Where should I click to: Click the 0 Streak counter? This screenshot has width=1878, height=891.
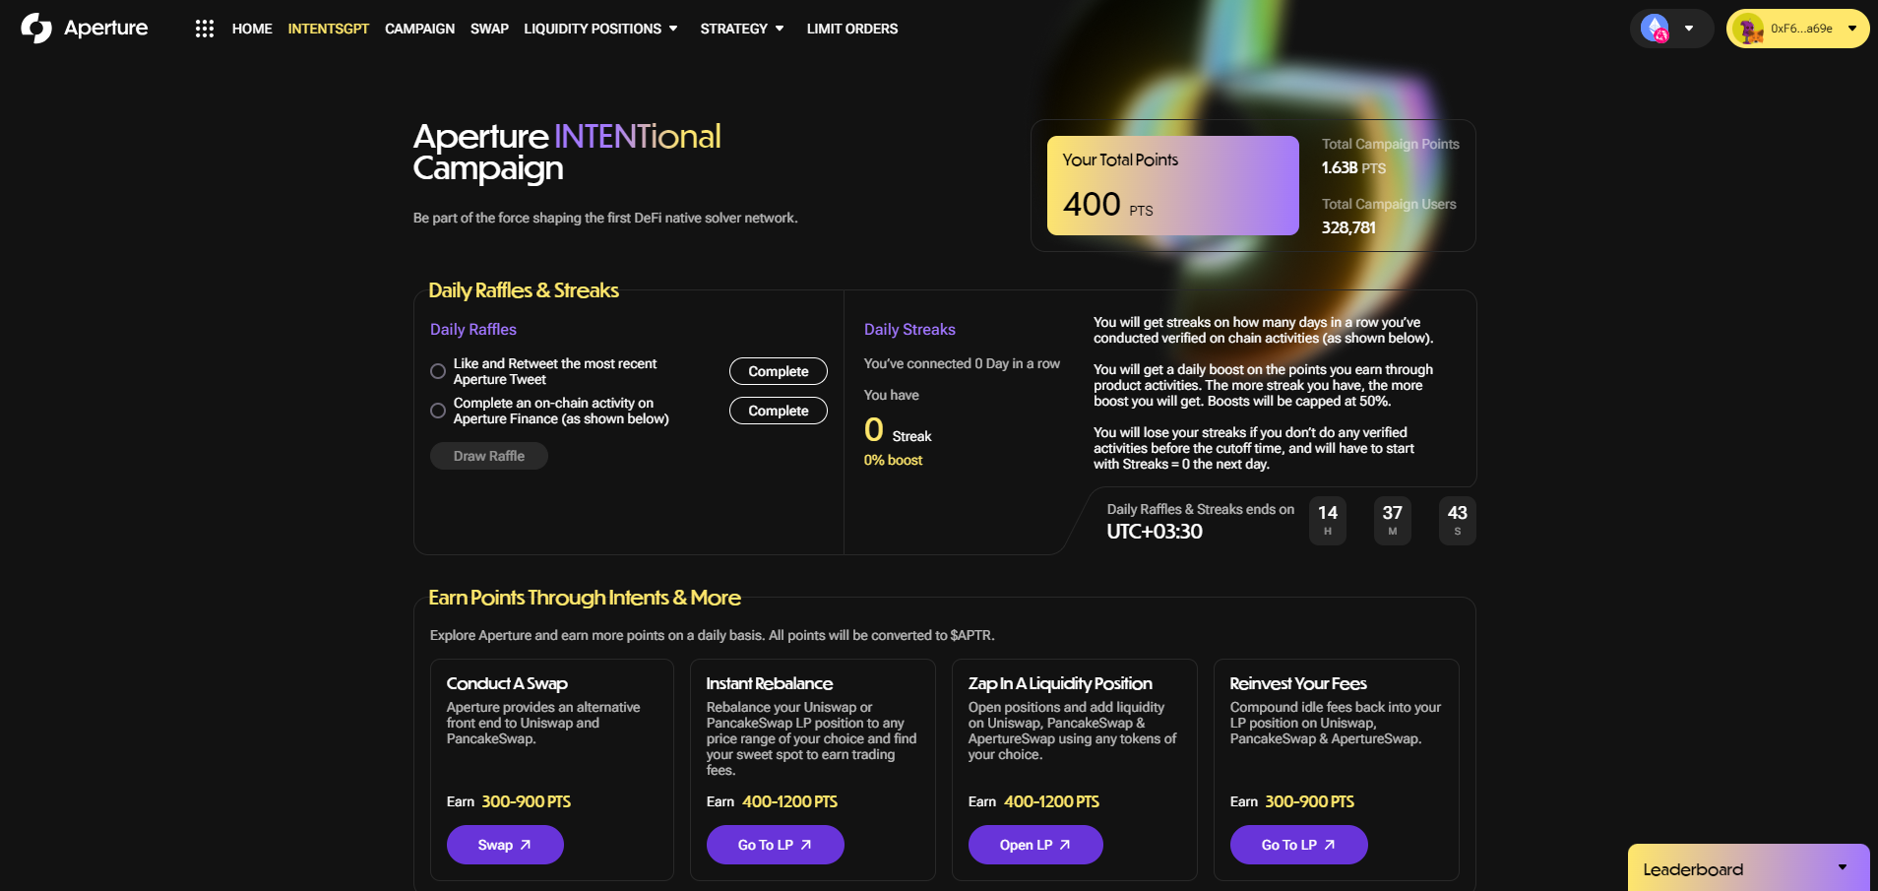(x=898, y=430)
